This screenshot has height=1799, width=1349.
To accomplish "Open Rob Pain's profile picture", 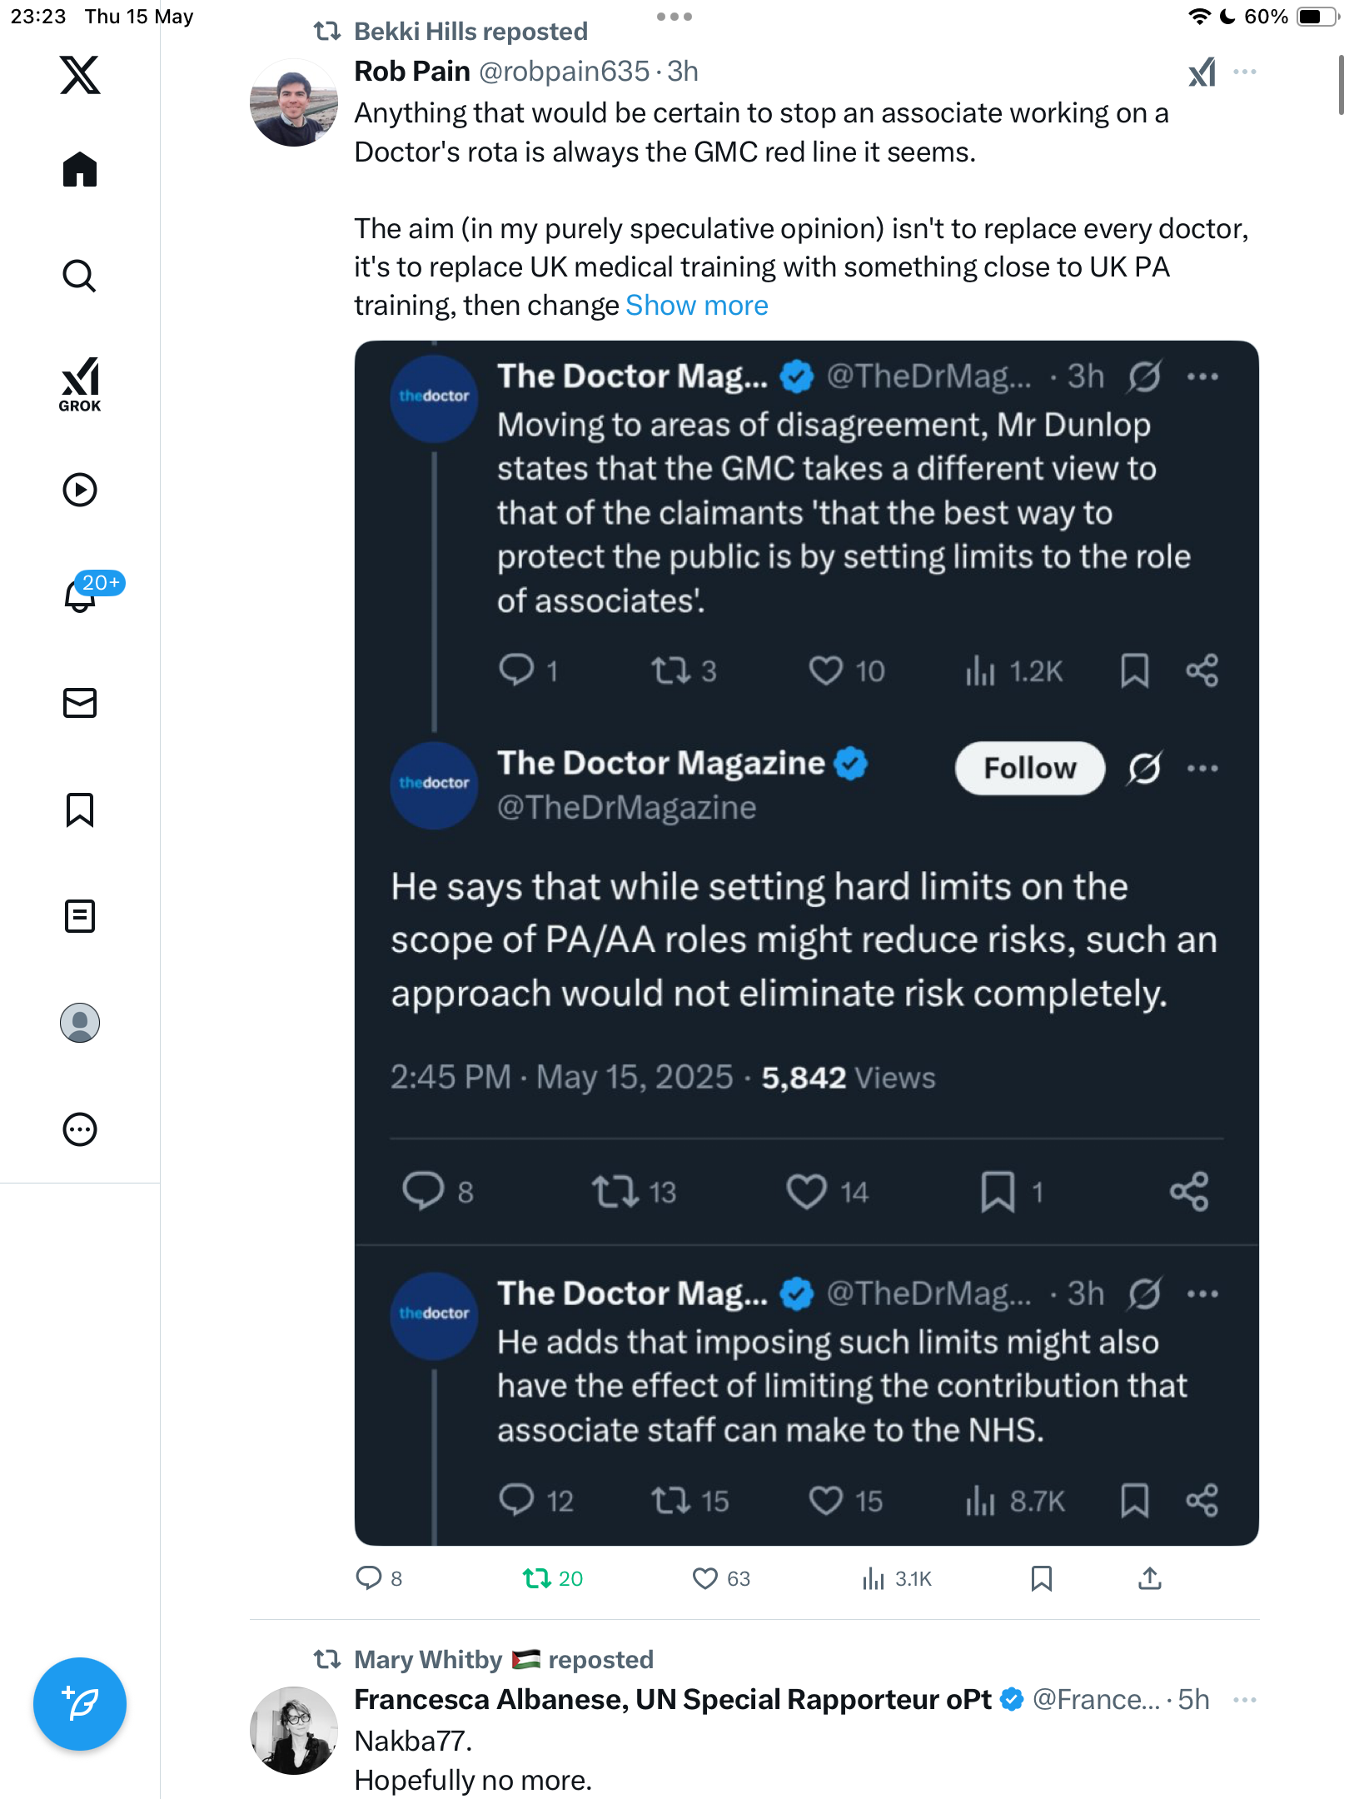I will (294, 102).
